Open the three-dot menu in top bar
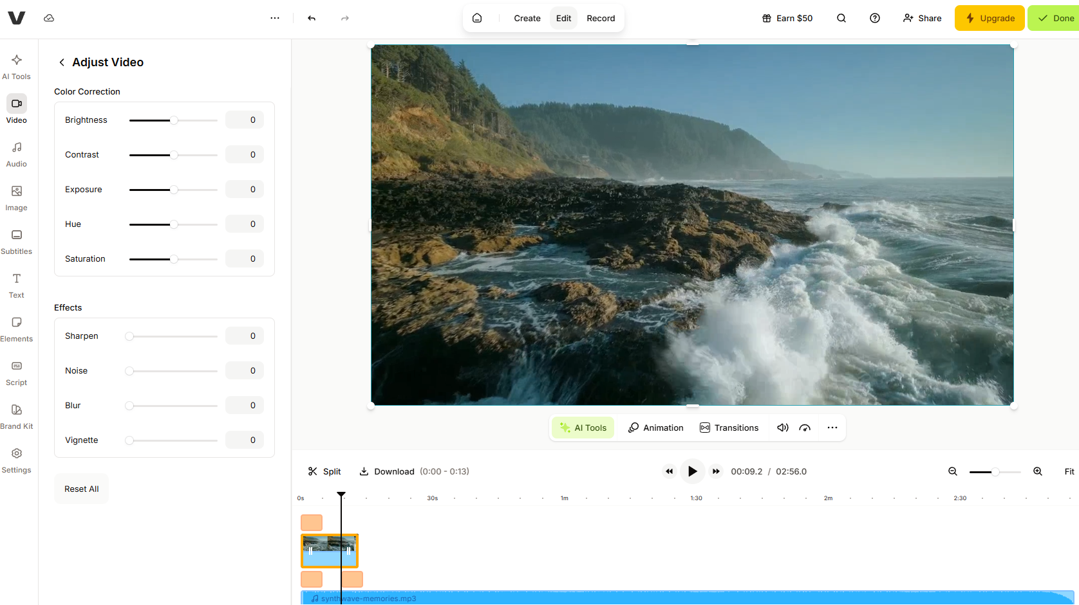Image resolution: width=1079 pixels, height=605 pixels. coord(275,18)
